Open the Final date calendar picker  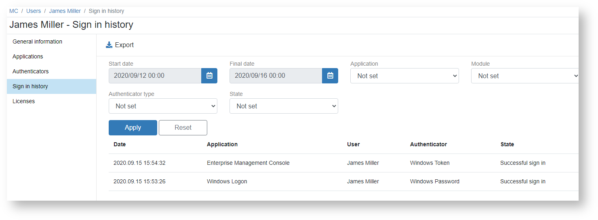click(330, 76)
